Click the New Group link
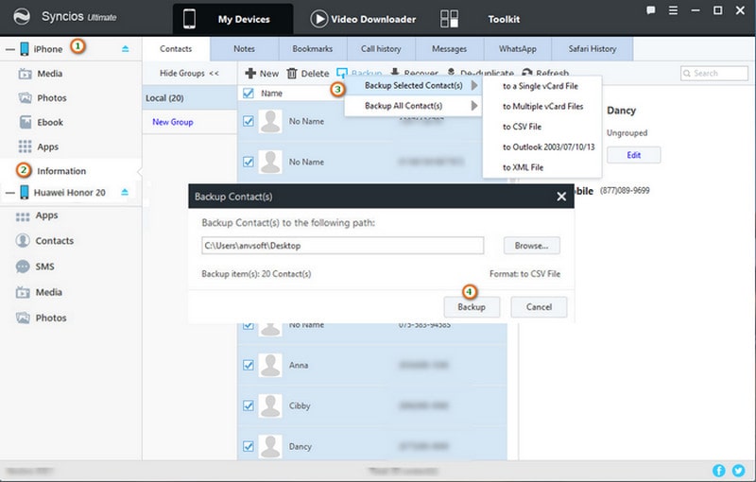 coord(173,122)
